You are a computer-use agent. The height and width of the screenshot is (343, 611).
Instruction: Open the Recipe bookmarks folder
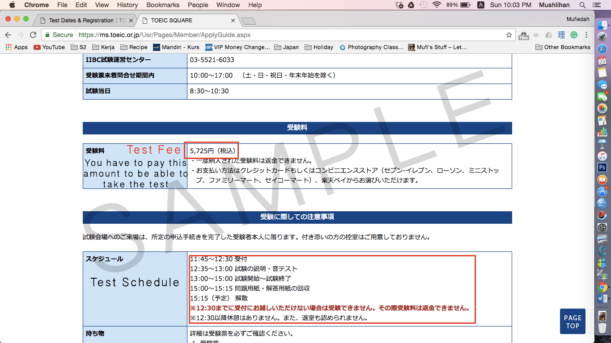133,47
